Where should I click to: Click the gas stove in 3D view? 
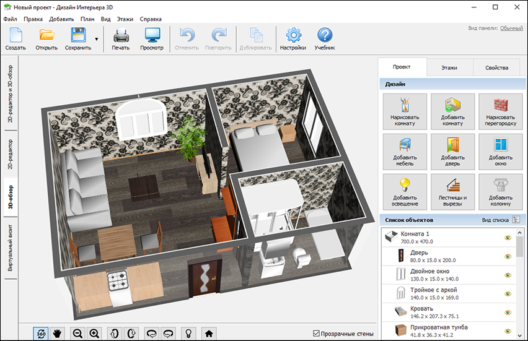(x=118, y=288)
